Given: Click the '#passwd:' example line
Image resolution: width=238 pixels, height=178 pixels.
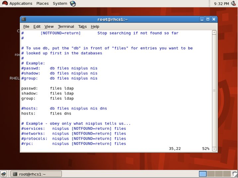Looking at the screenshot, I should click(x=59, y=68).
